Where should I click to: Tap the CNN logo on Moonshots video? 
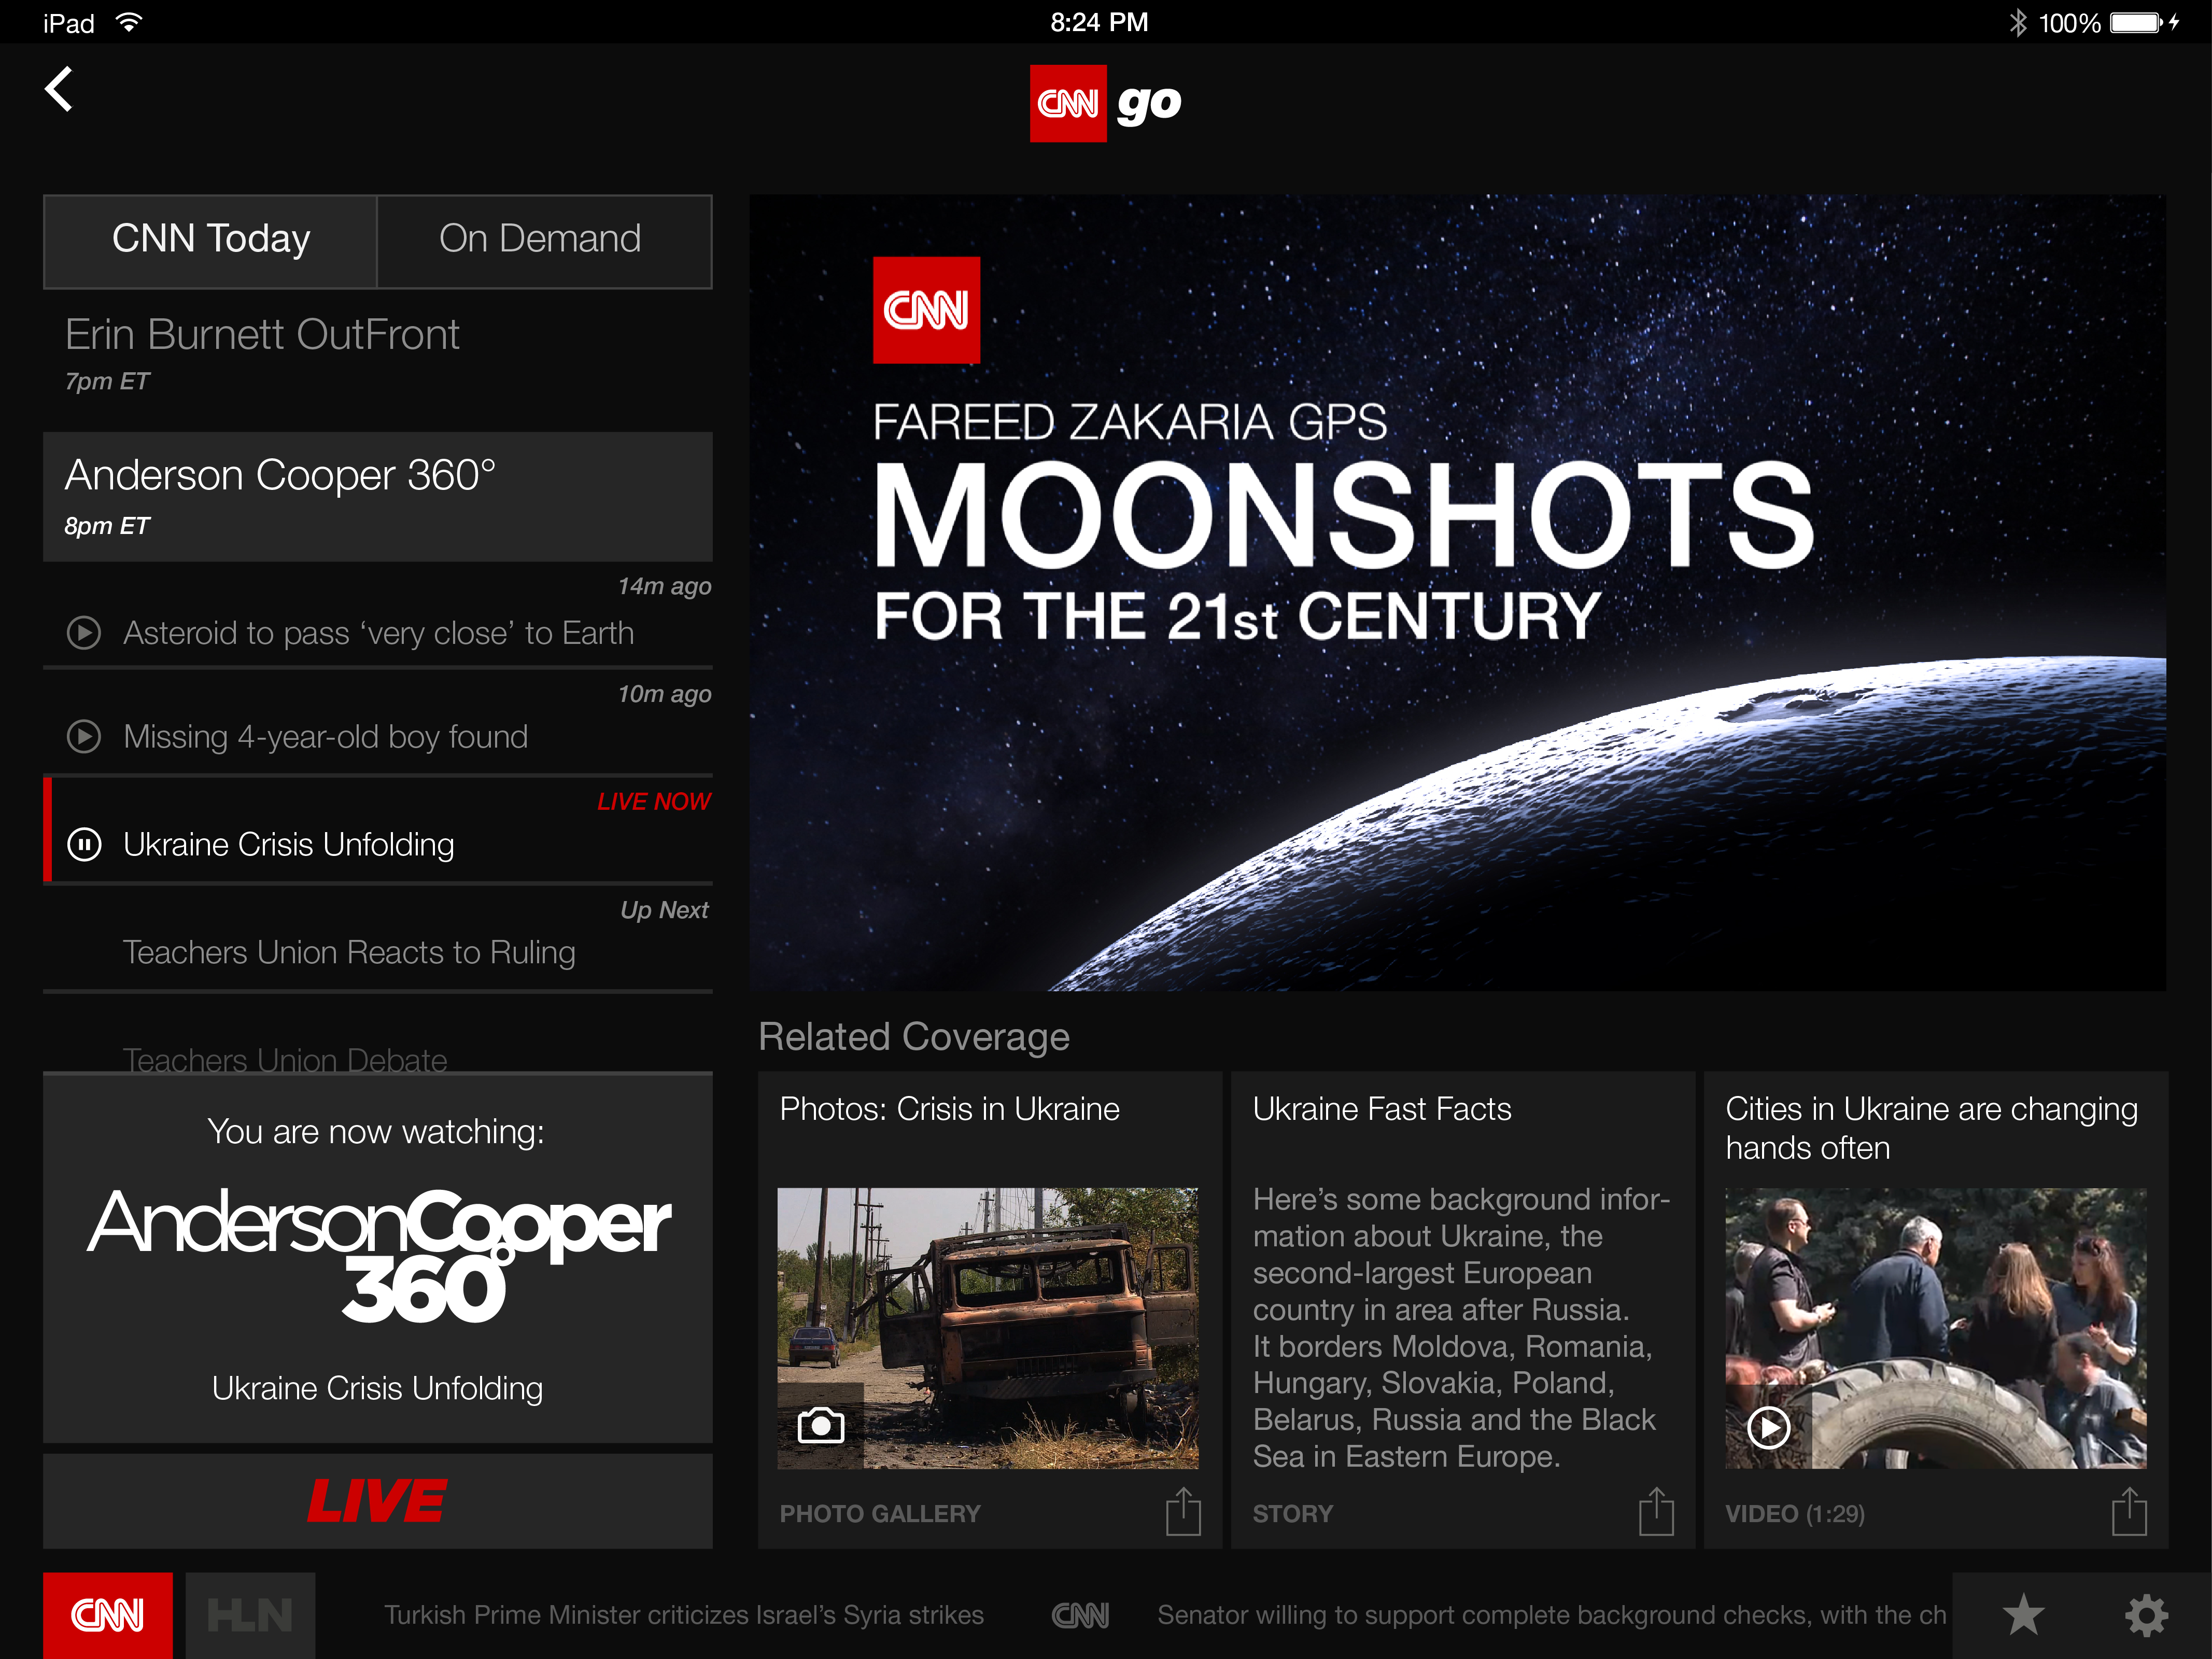(926, 310)
